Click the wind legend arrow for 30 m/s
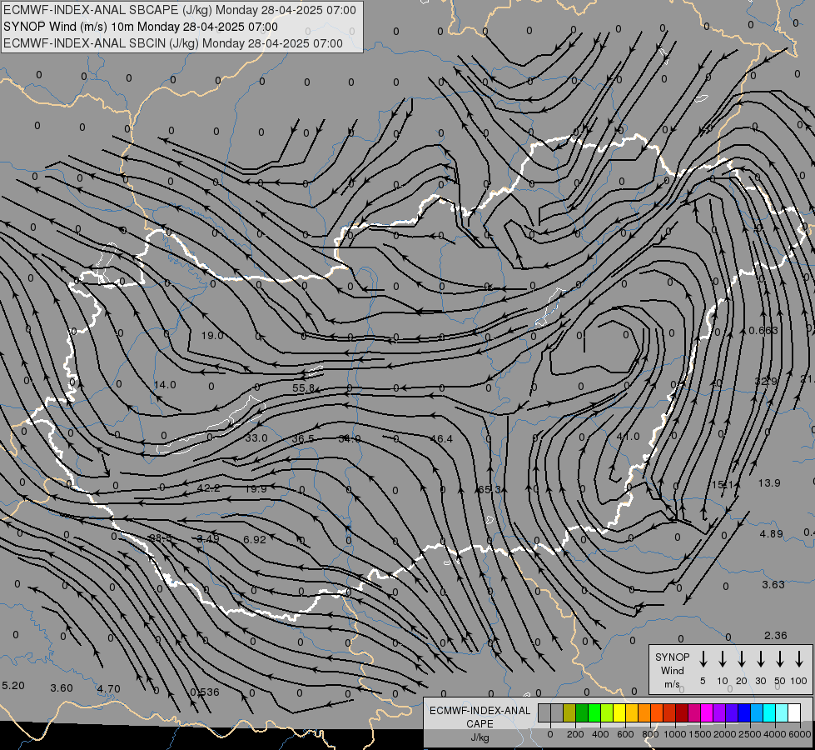This screenshot has height=750, width=815. 760,658
